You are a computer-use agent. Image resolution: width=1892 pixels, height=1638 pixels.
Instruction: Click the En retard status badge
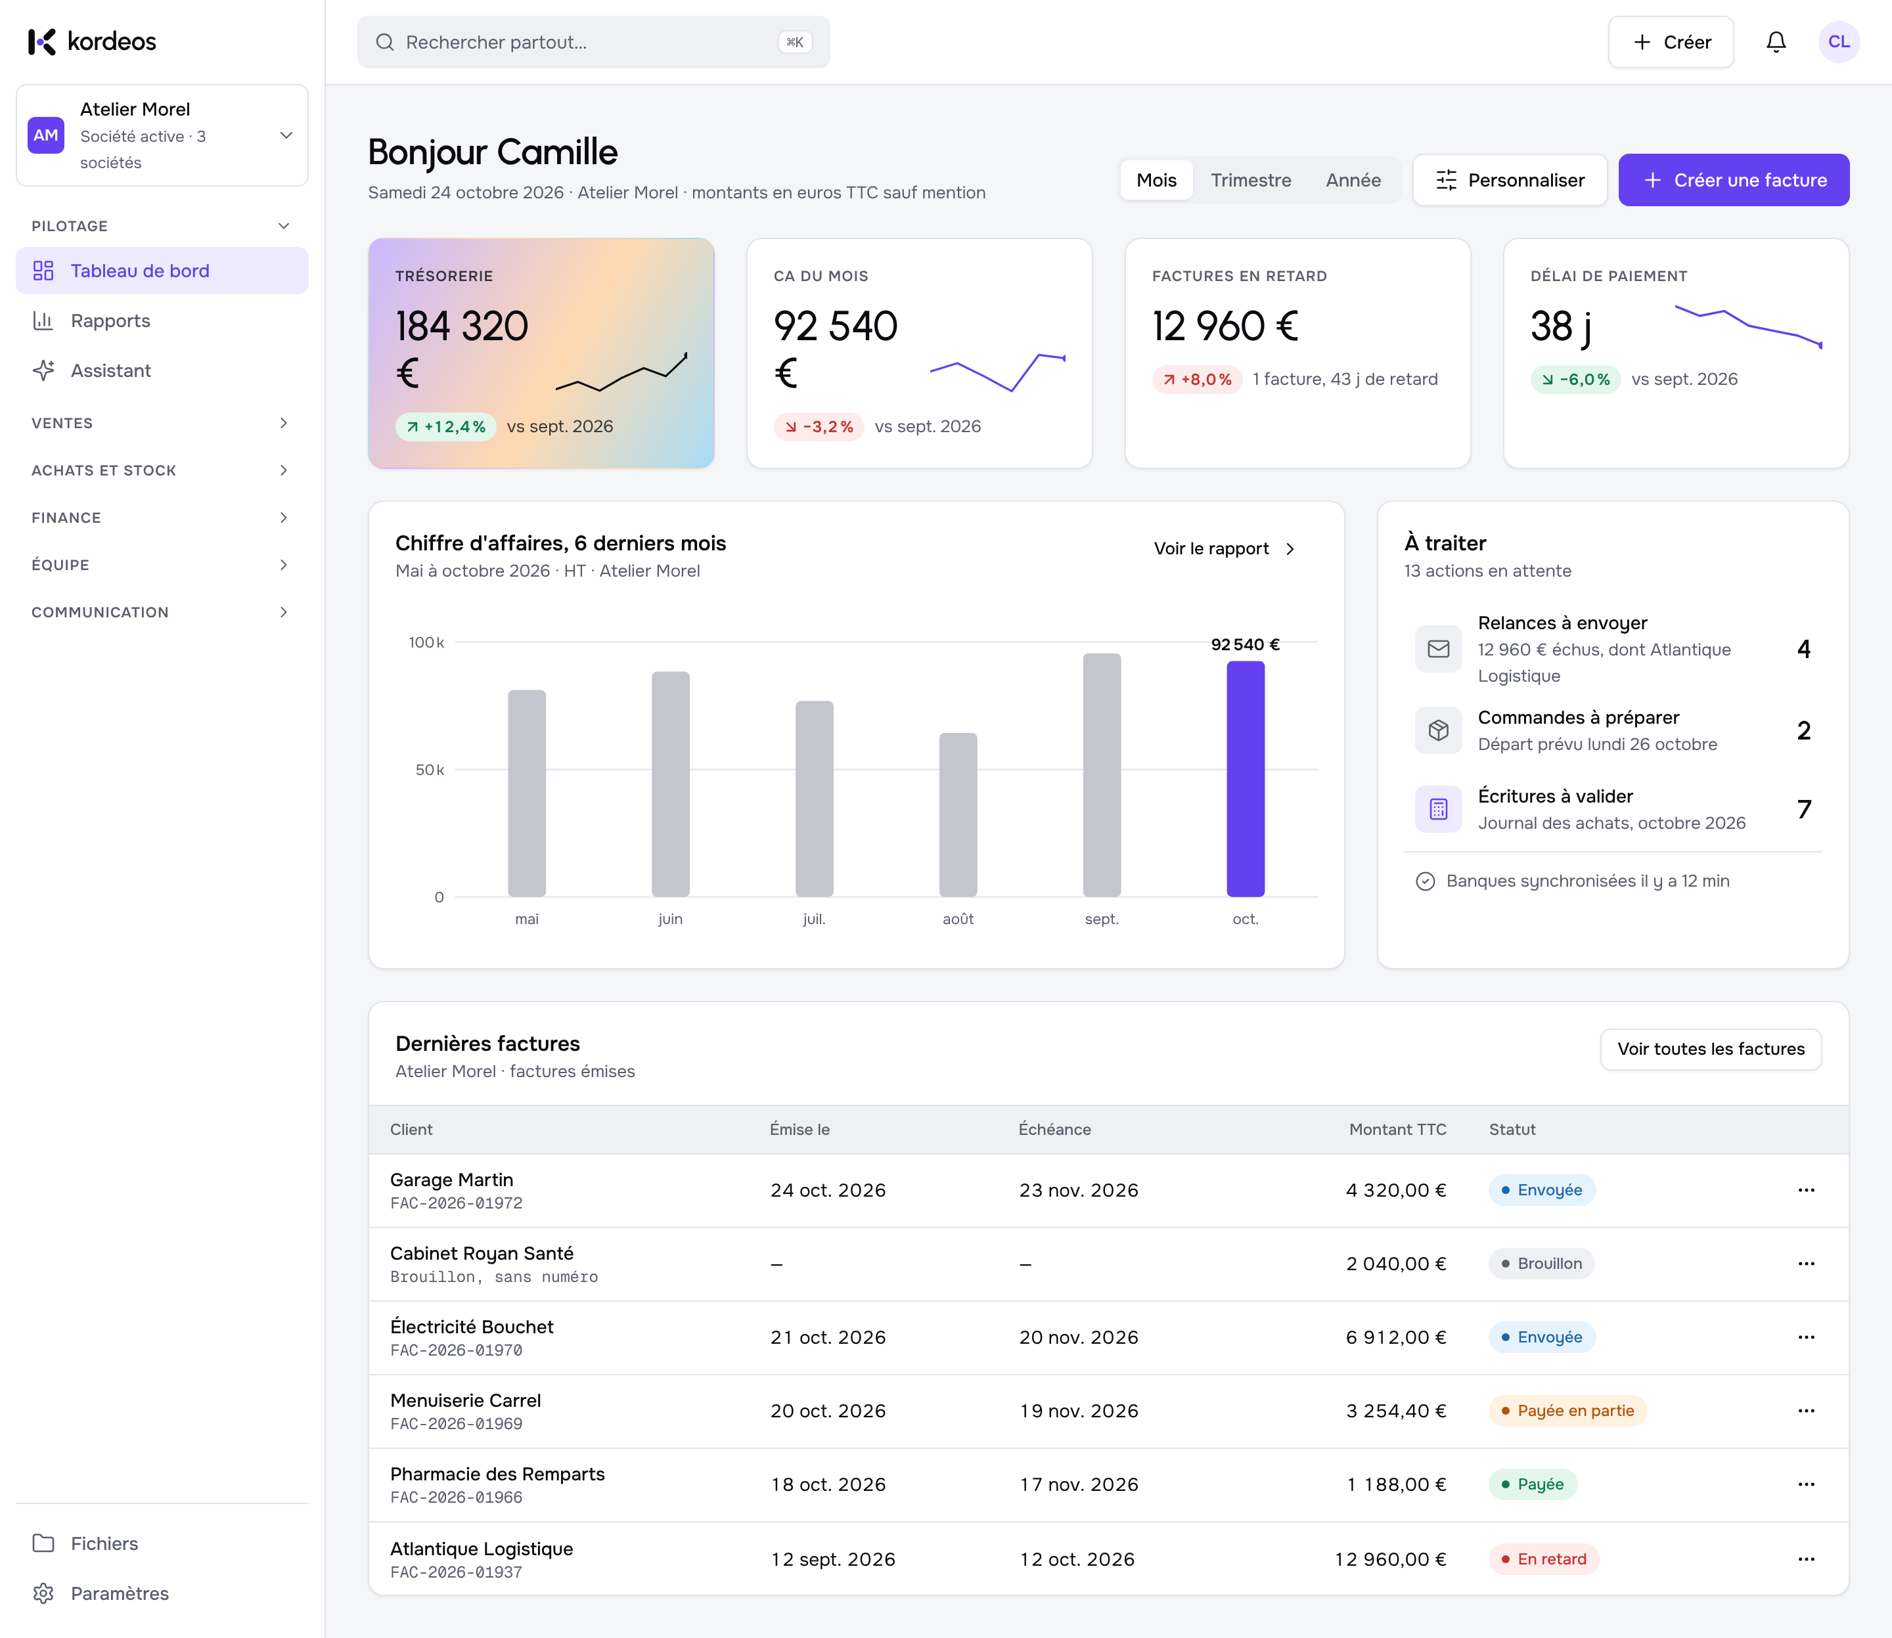click(1544, 1559)
